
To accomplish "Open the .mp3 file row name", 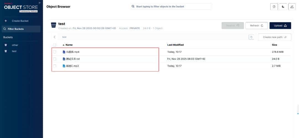I will 72,66.
